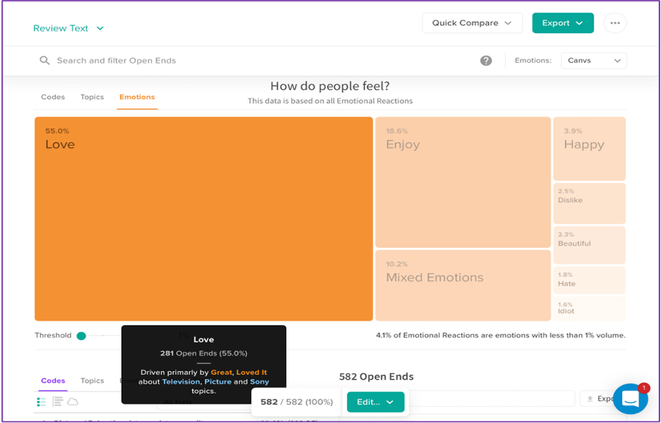
Task: Select the word cloud view icon
Action: 73,402
